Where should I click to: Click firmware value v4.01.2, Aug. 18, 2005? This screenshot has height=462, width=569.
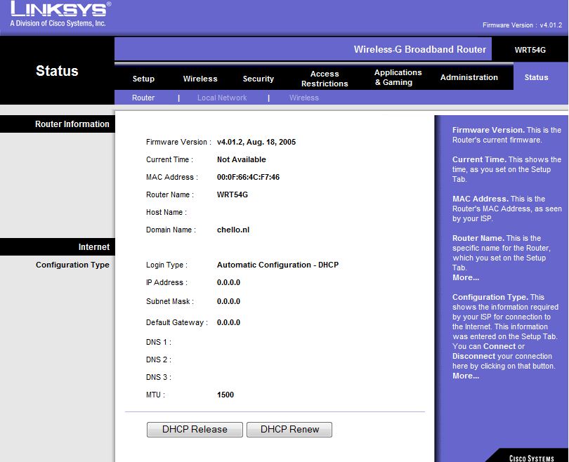click(256, 142)
